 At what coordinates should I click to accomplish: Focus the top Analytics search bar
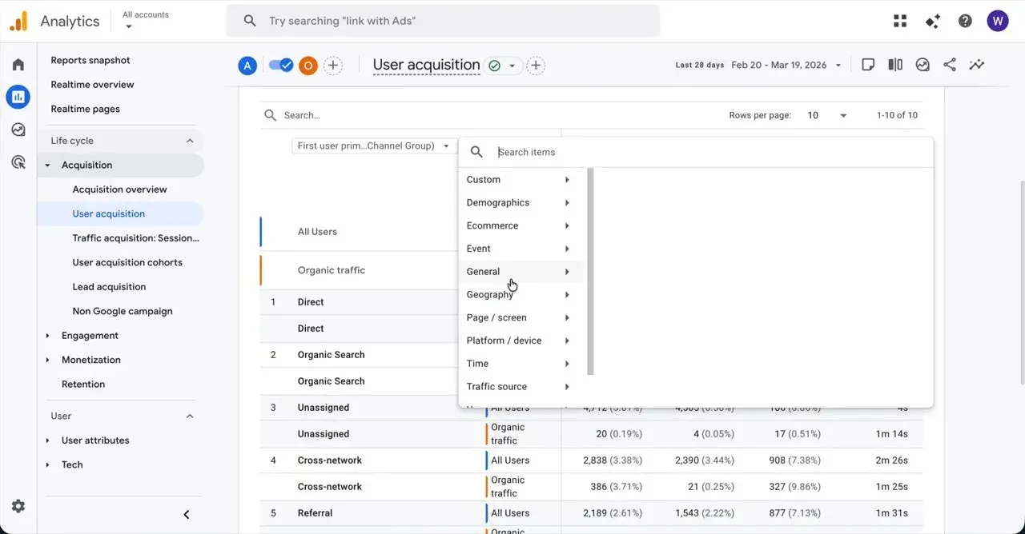tap(443, 21)
